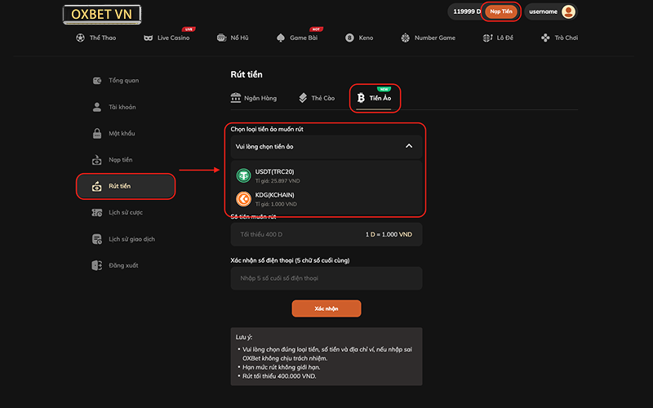Collapse the crypto selection dropdown chevron
This screenshot has height=408, width=653.
click(x=409, y=146)
